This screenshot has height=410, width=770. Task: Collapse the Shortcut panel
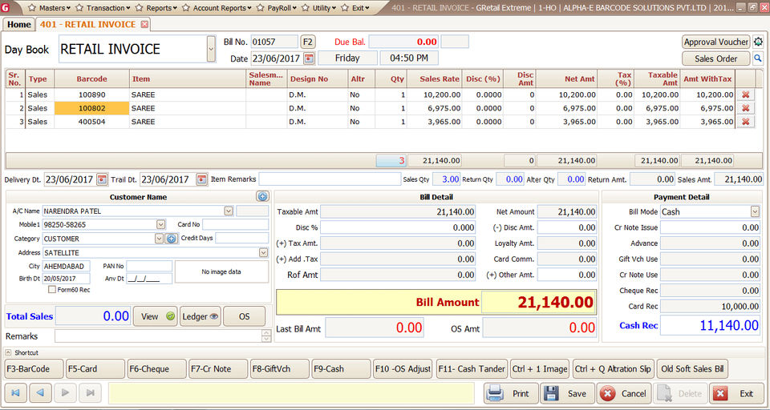point(9,352)
